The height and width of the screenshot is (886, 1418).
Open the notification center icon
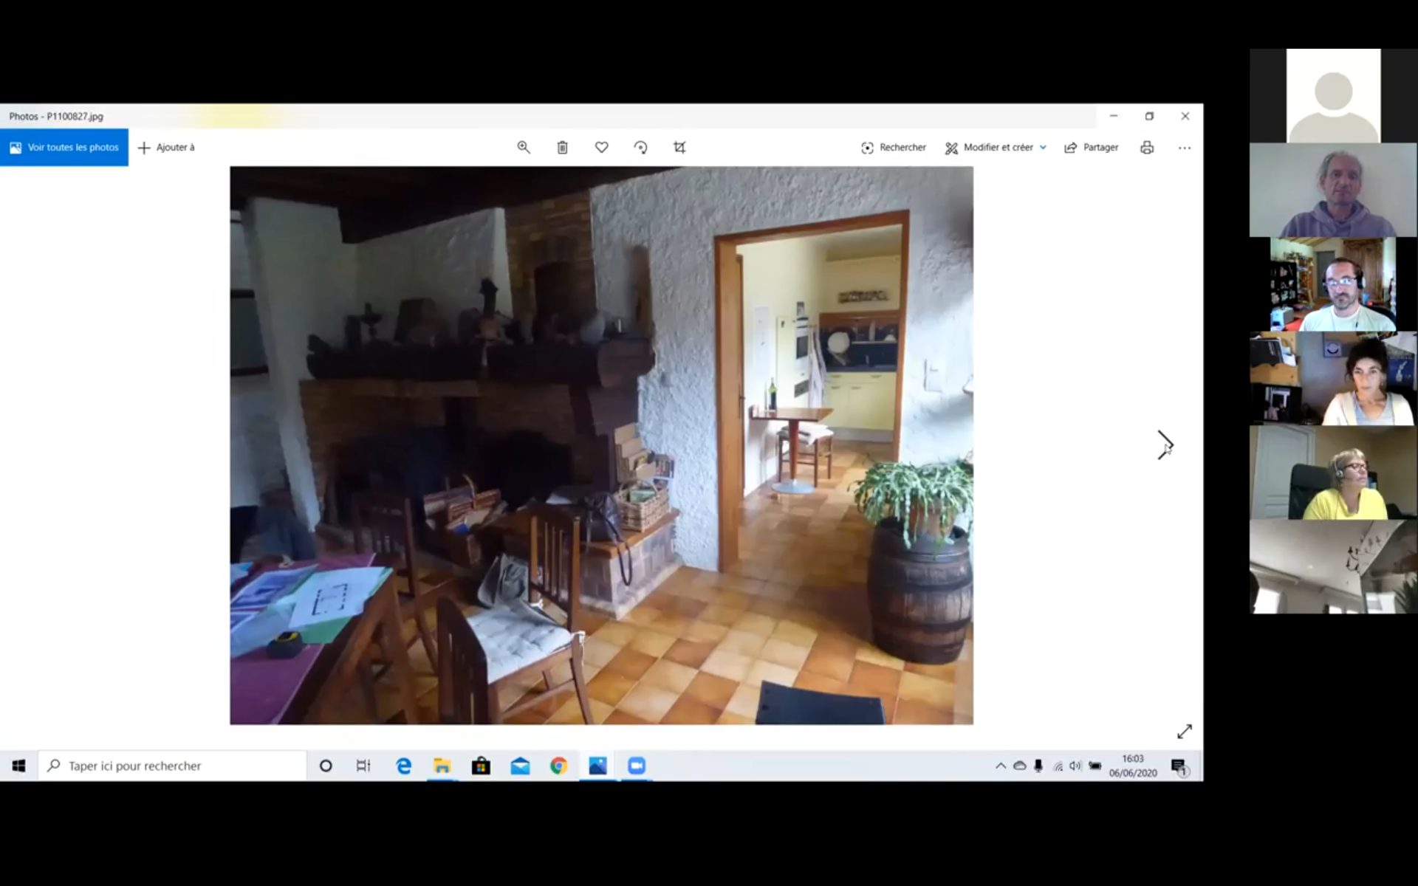[1179, 766]
